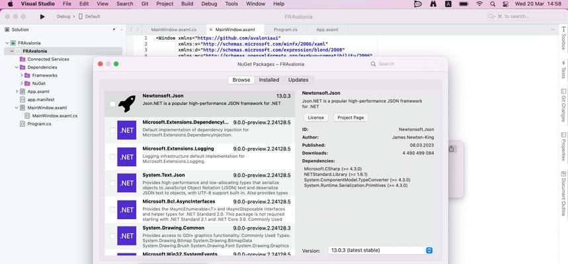
Task: Check the System.Text.Json package checkbox
Action: (x=112, y=183)
